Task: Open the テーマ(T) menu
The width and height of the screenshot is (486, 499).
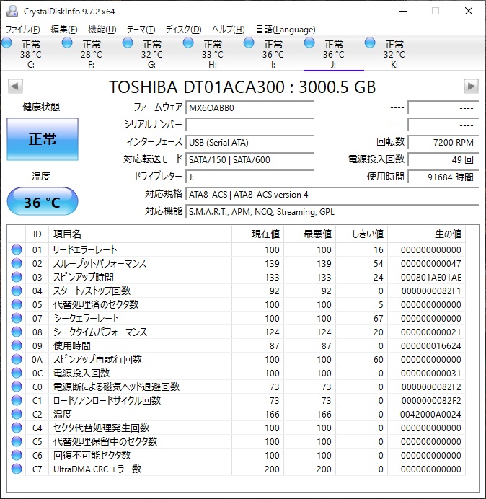Action: (141, 30)
